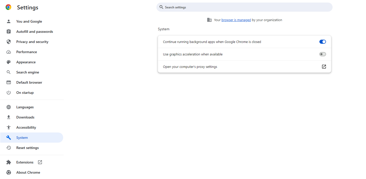Image resolution: width=366 pixels, height=179 pixels.
Task: Click the Accessibility person icon
Action: [x=9, y=127]
